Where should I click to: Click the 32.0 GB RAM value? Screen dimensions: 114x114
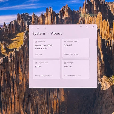[68, 45]
